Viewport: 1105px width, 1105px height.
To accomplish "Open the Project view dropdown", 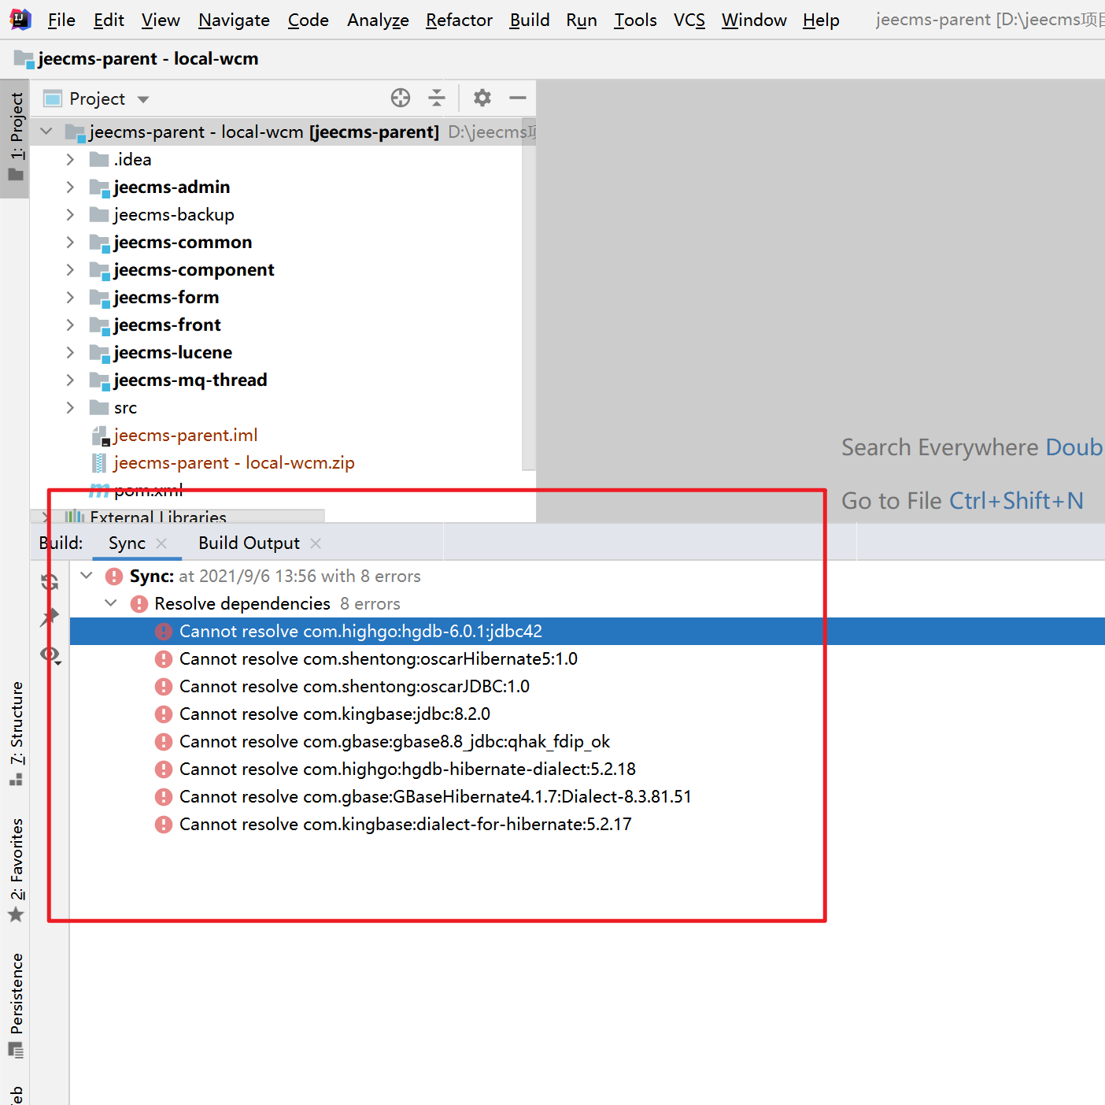I will (x=143, y=99).
